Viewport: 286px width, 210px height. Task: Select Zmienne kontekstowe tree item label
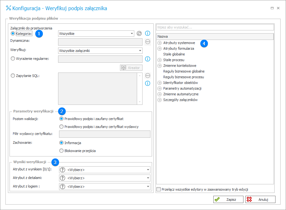coord(180,66)
